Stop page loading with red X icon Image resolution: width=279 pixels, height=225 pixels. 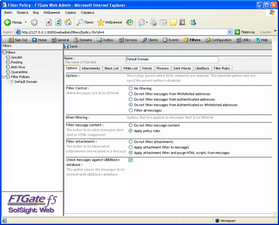click(48, 22)
